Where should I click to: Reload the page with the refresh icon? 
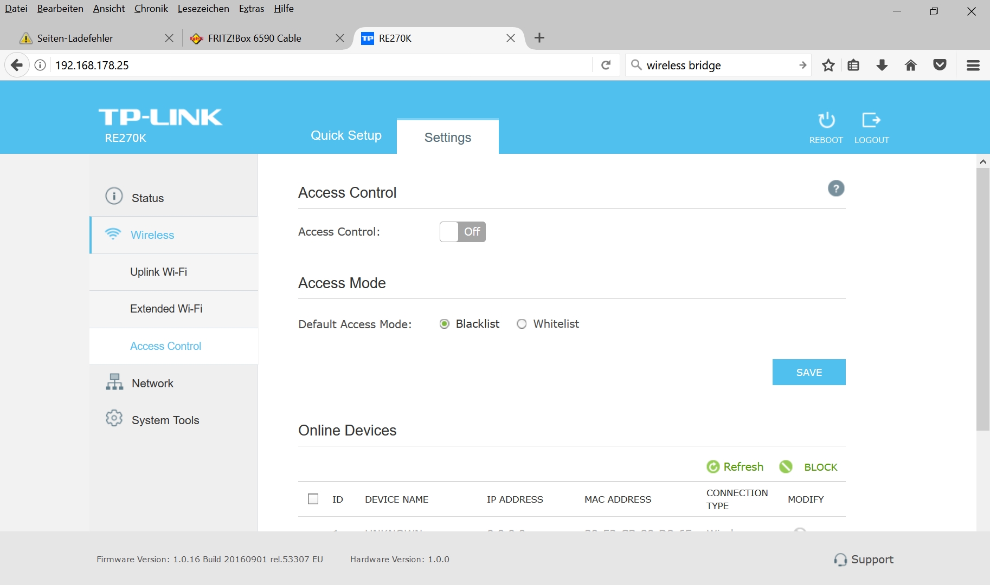606,66
